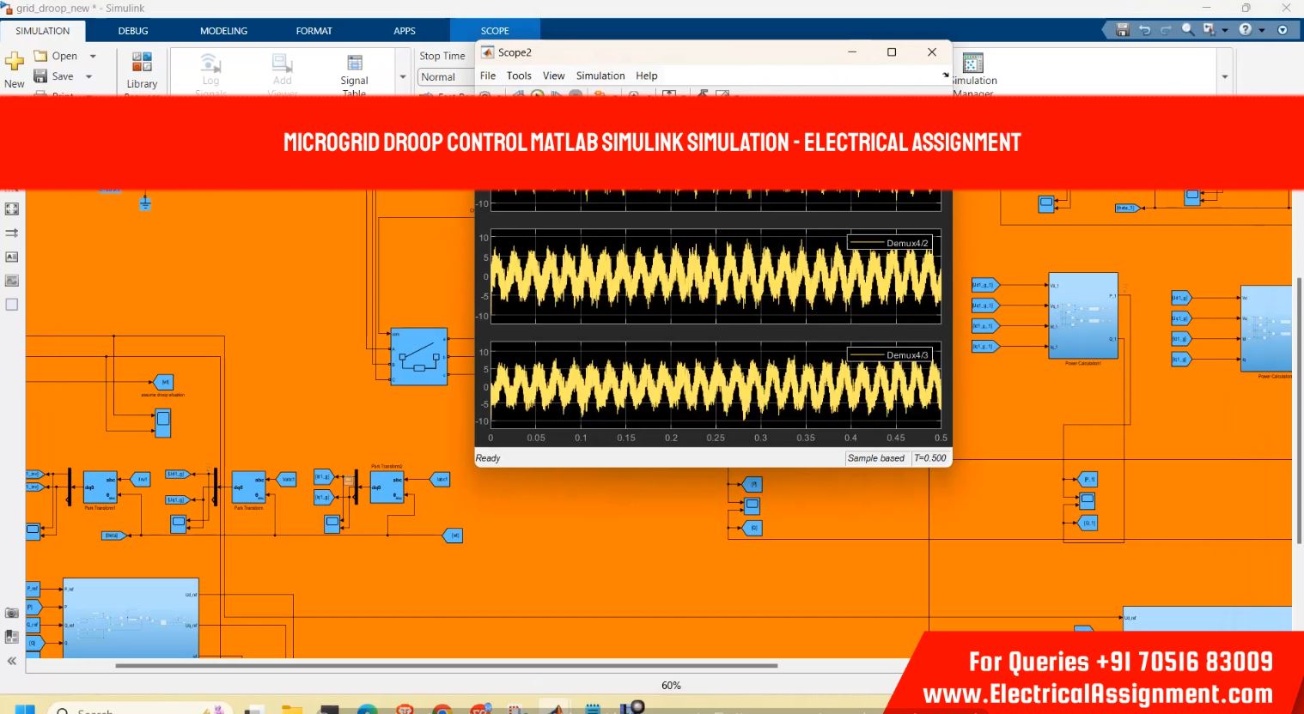Image resolution: width=1304 pixels, height=714 pixels.
Task: Click the undo arrow in quick access toolbar
Action: click(x=1144, y=30)
